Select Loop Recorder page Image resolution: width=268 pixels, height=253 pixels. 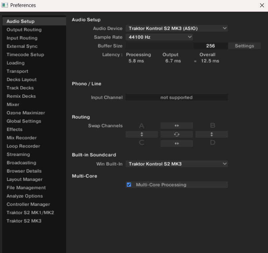click(34, 146)
